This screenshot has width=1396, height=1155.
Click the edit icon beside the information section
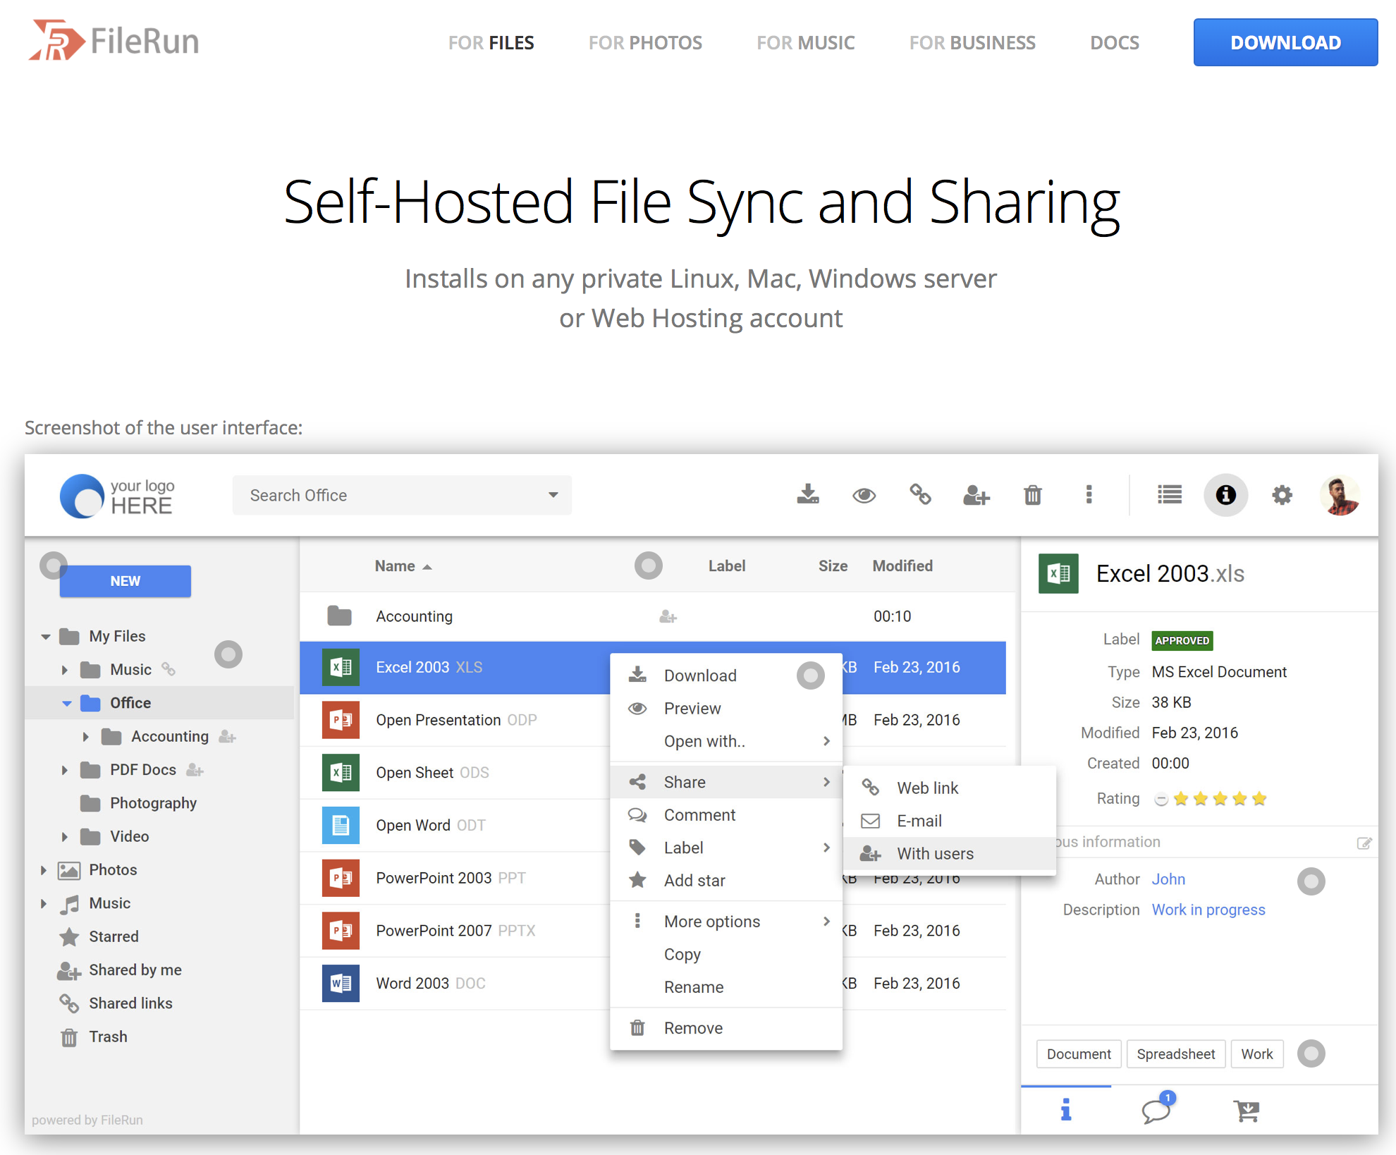(1364, 843)
